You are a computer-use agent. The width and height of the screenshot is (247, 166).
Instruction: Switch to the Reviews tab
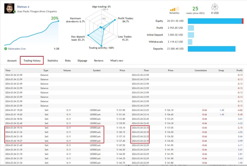point(99,61)
